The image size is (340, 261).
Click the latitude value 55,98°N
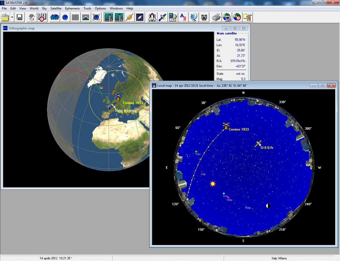(240, 40)
